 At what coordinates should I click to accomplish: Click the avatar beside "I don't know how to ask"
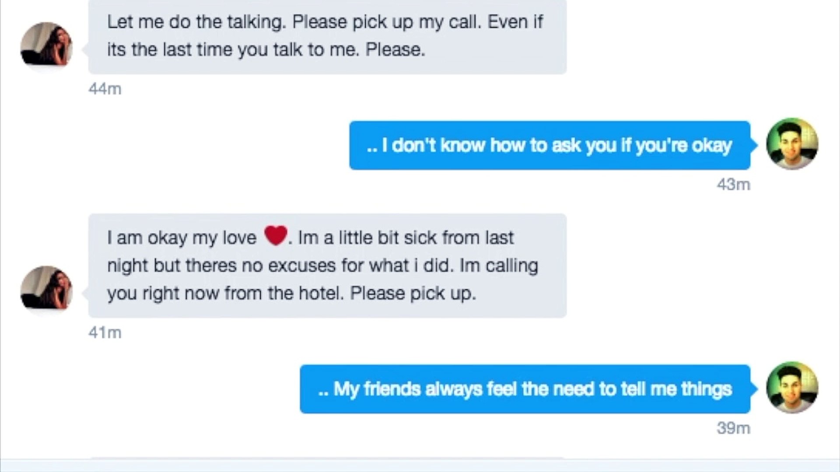point(792,144)
